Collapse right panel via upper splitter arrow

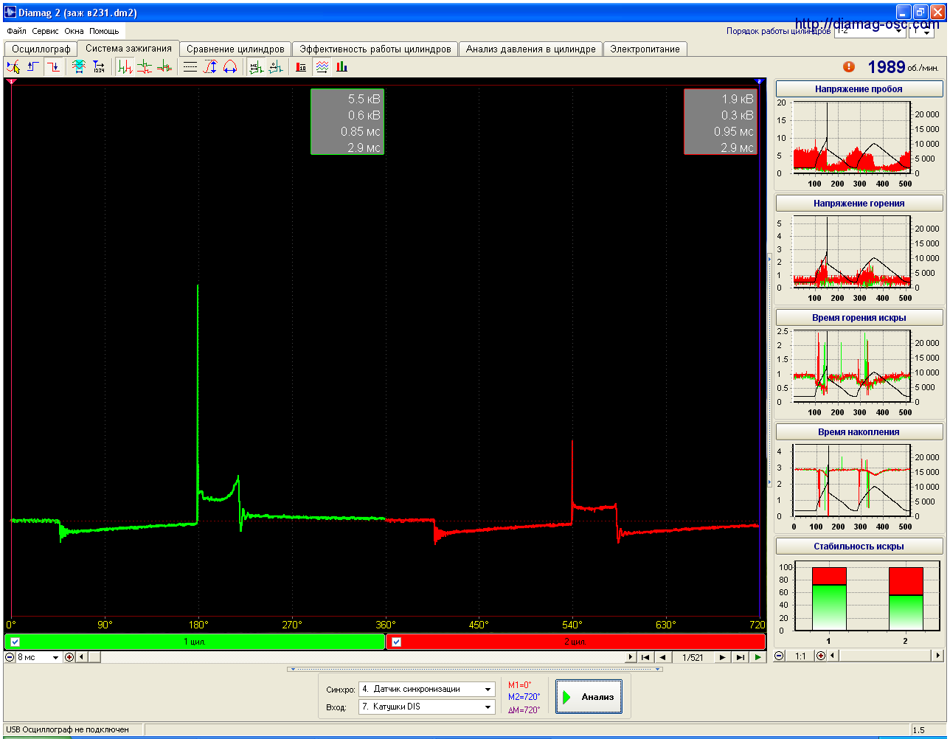tap(769, 259)
